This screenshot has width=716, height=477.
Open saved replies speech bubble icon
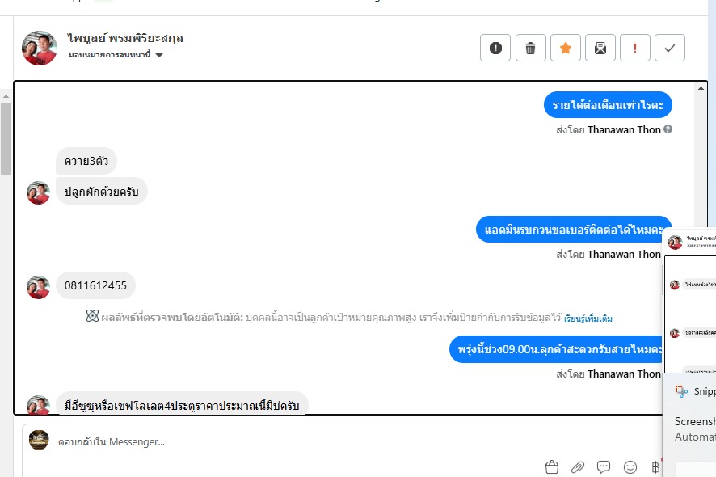604,467
